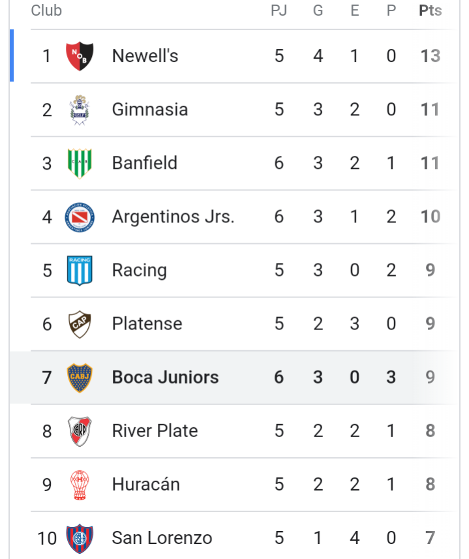Click the Platense CAP shield
The image size is (469, 559).
point(80,324)
